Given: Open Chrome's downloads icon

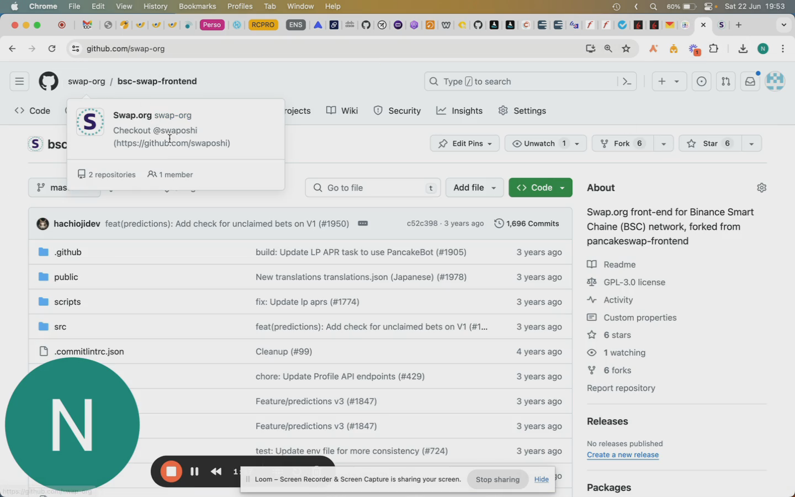Looking at the screenshot, I should point(743,49).
